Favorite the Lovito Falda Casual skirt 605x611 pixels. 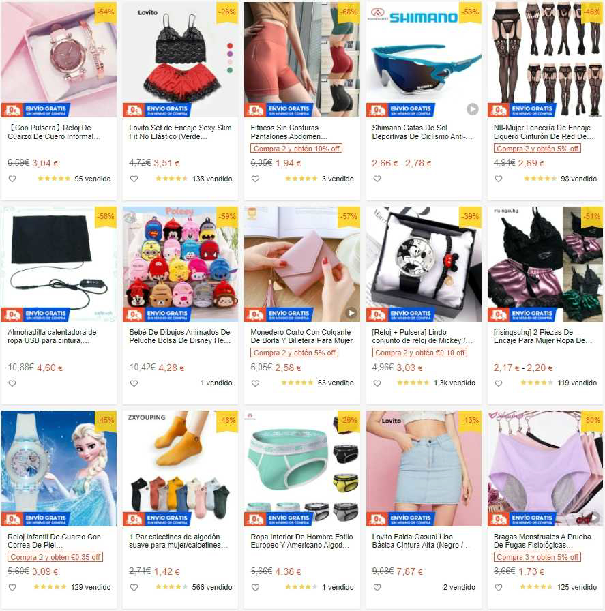coord(377,588)
